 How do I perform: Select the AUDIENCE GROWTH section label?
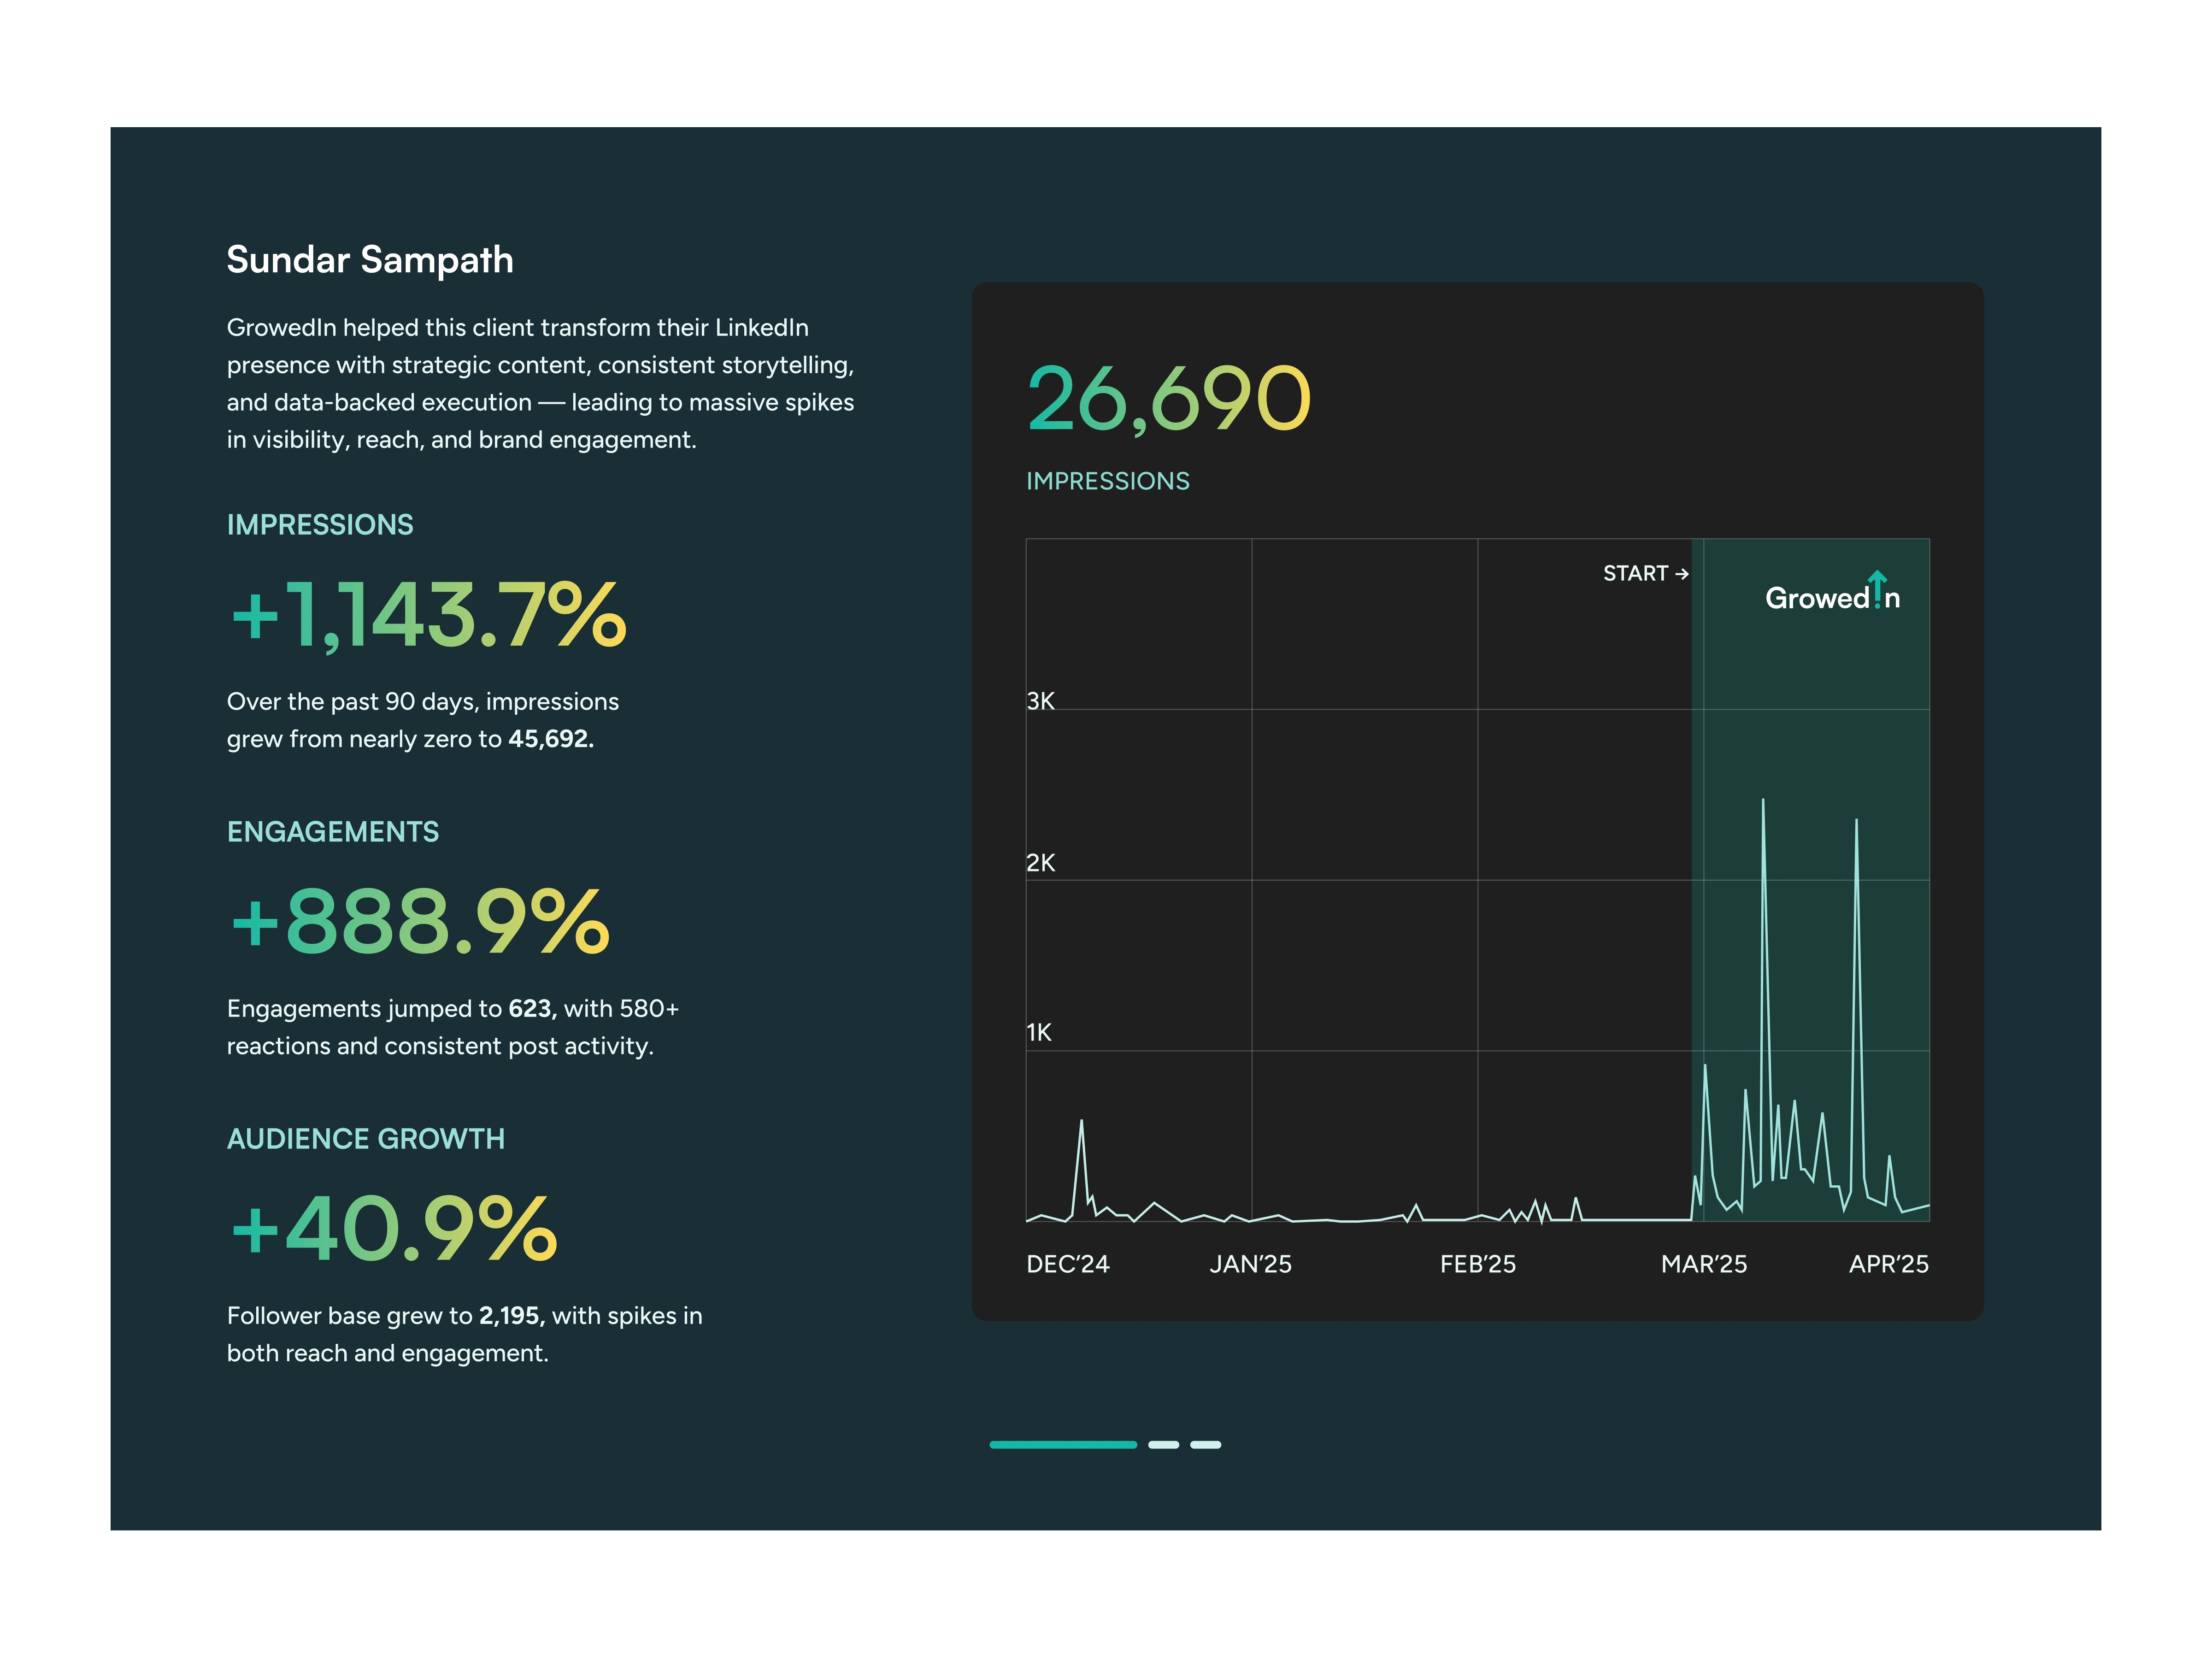coord(365,1139)
